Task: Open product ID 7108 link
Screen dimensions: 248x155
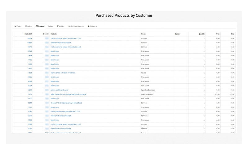Action: tap(30, 73)
